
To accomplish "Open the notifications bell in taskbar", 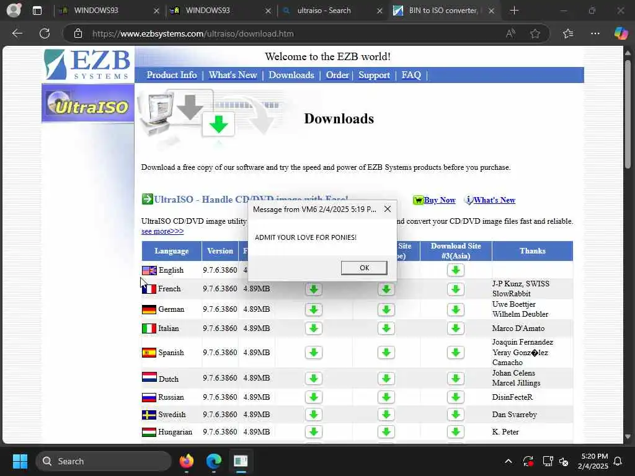I will [x=618, y=461].
